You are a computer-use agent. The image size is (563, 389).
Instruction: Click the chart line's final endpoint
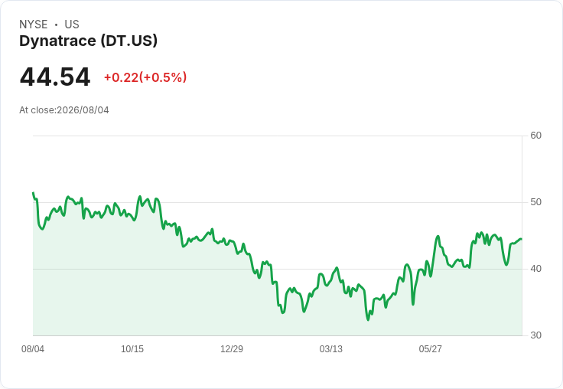[x=522, y=239]
